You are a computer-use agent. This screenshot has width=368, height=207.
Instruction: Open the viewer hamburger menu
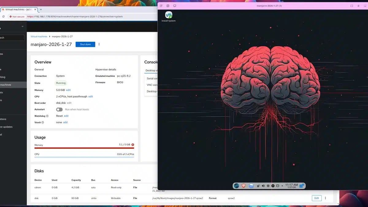(x=358, y=6)
